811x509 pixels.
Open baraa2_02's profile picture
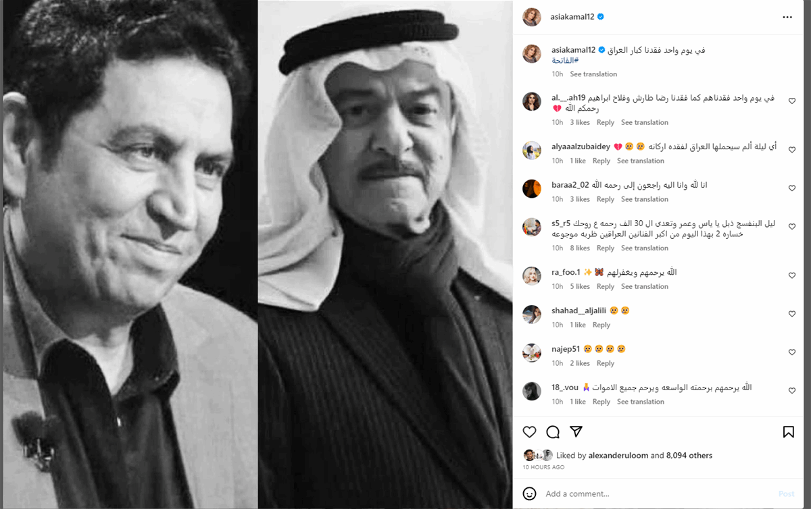click(x=532, y=188)
